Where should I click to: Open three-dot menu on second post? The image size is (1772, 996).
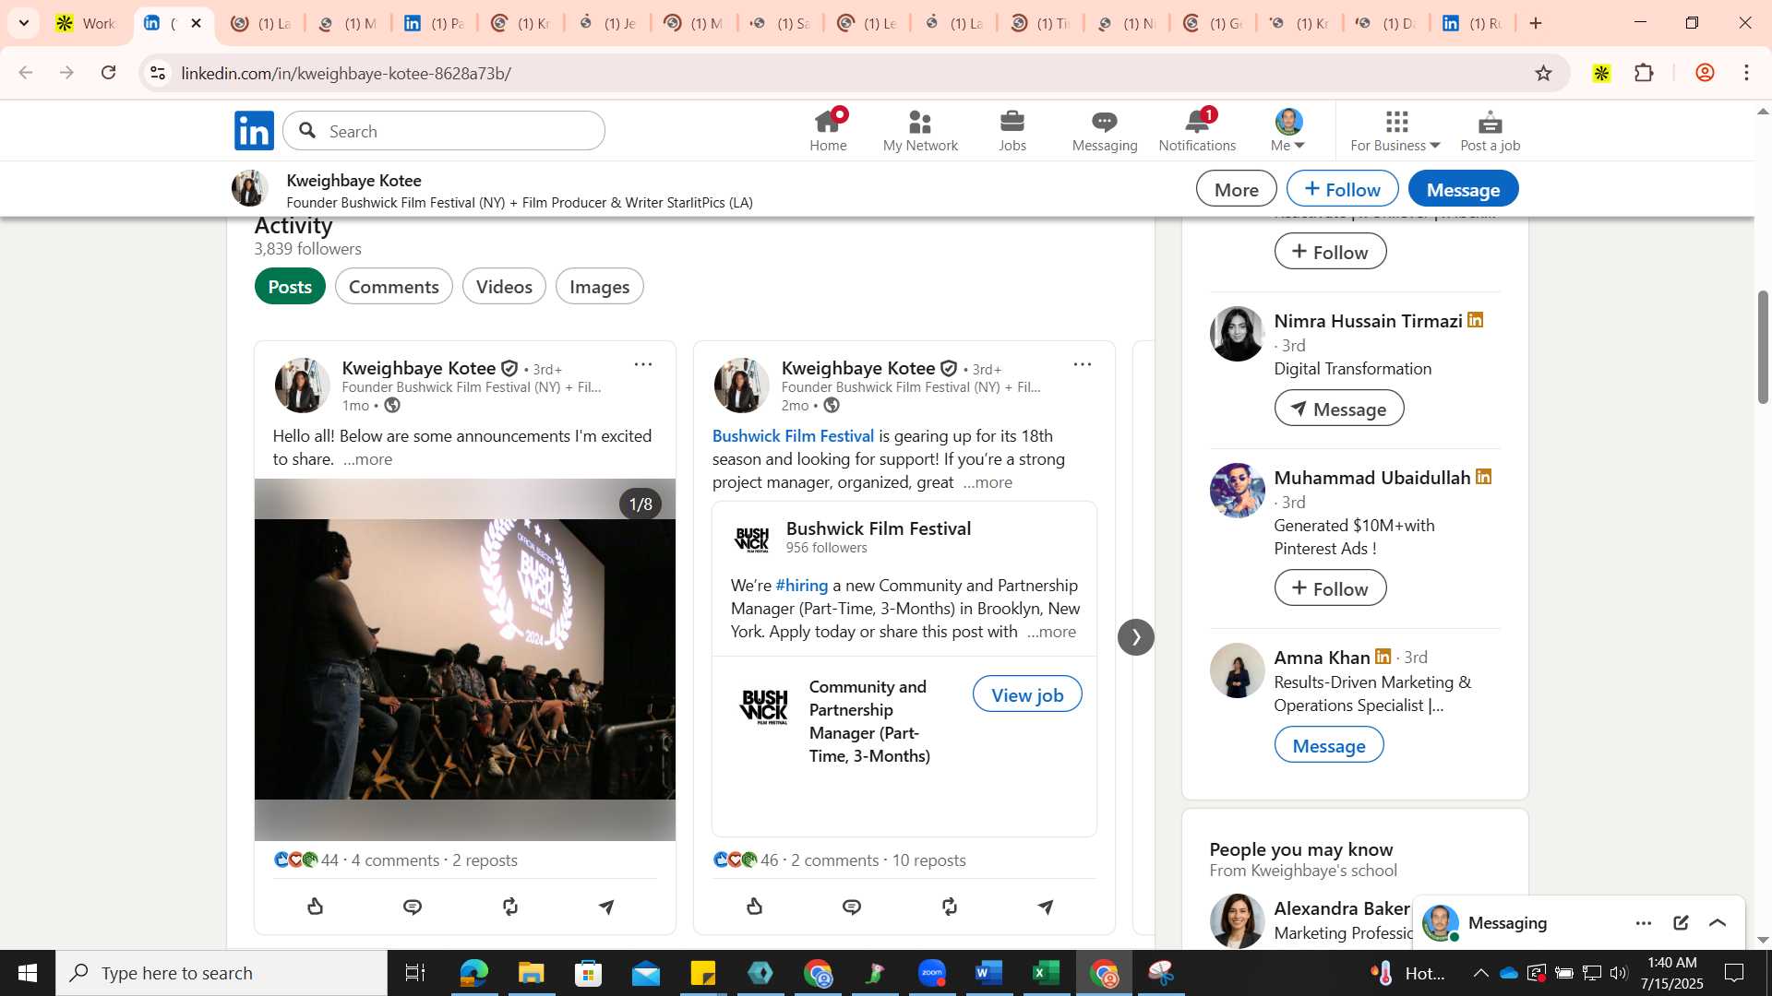(1083, 365)
